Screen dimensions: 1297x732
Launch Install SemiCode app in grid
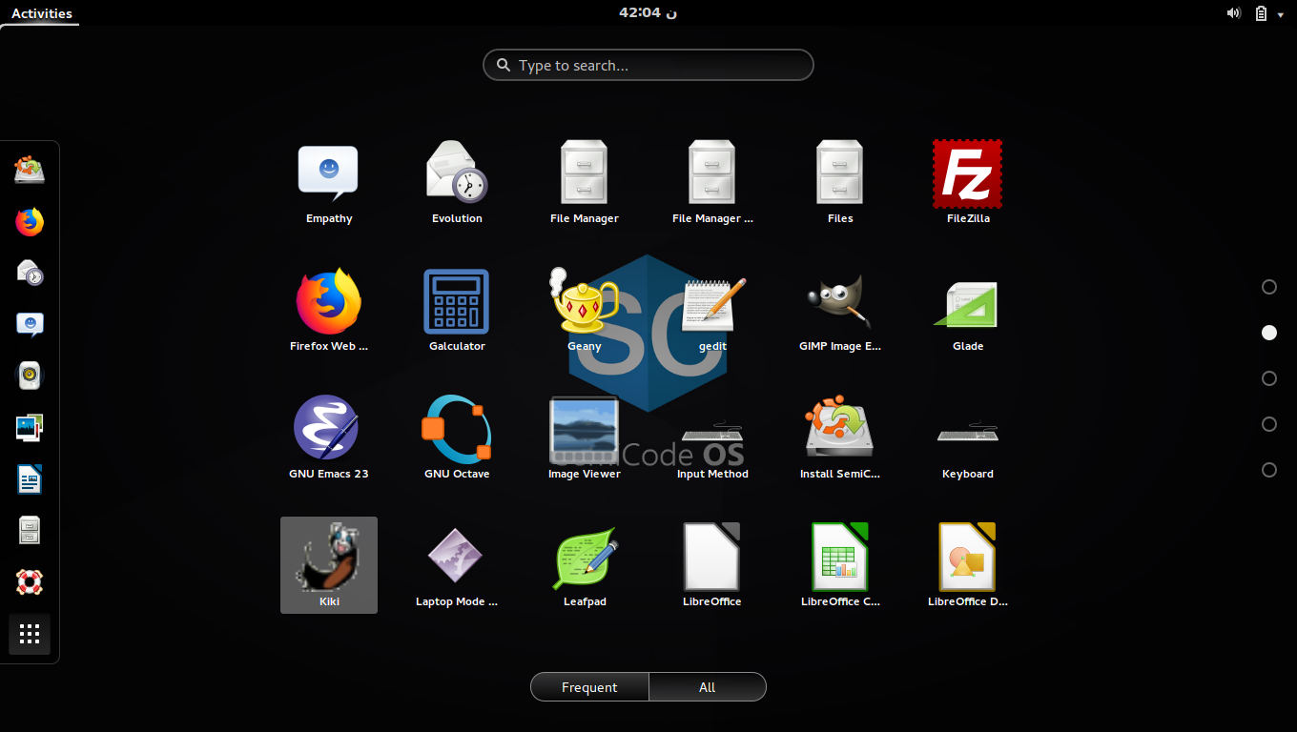coord(840,437)
